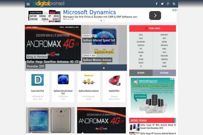Open the Microsoft Dynamics ad headline
This screenshot has height=135, width=203.
click(x=89, y=12)
